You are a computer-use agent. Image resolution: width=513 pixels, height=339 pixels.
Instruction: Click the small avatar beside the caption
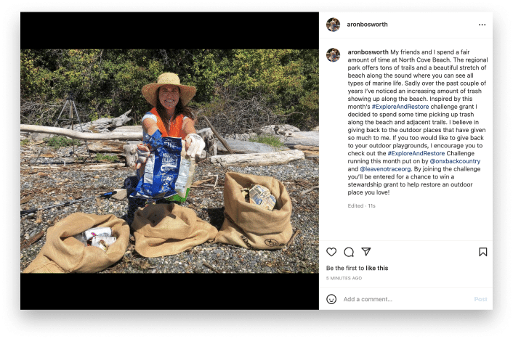pos(333,55)
